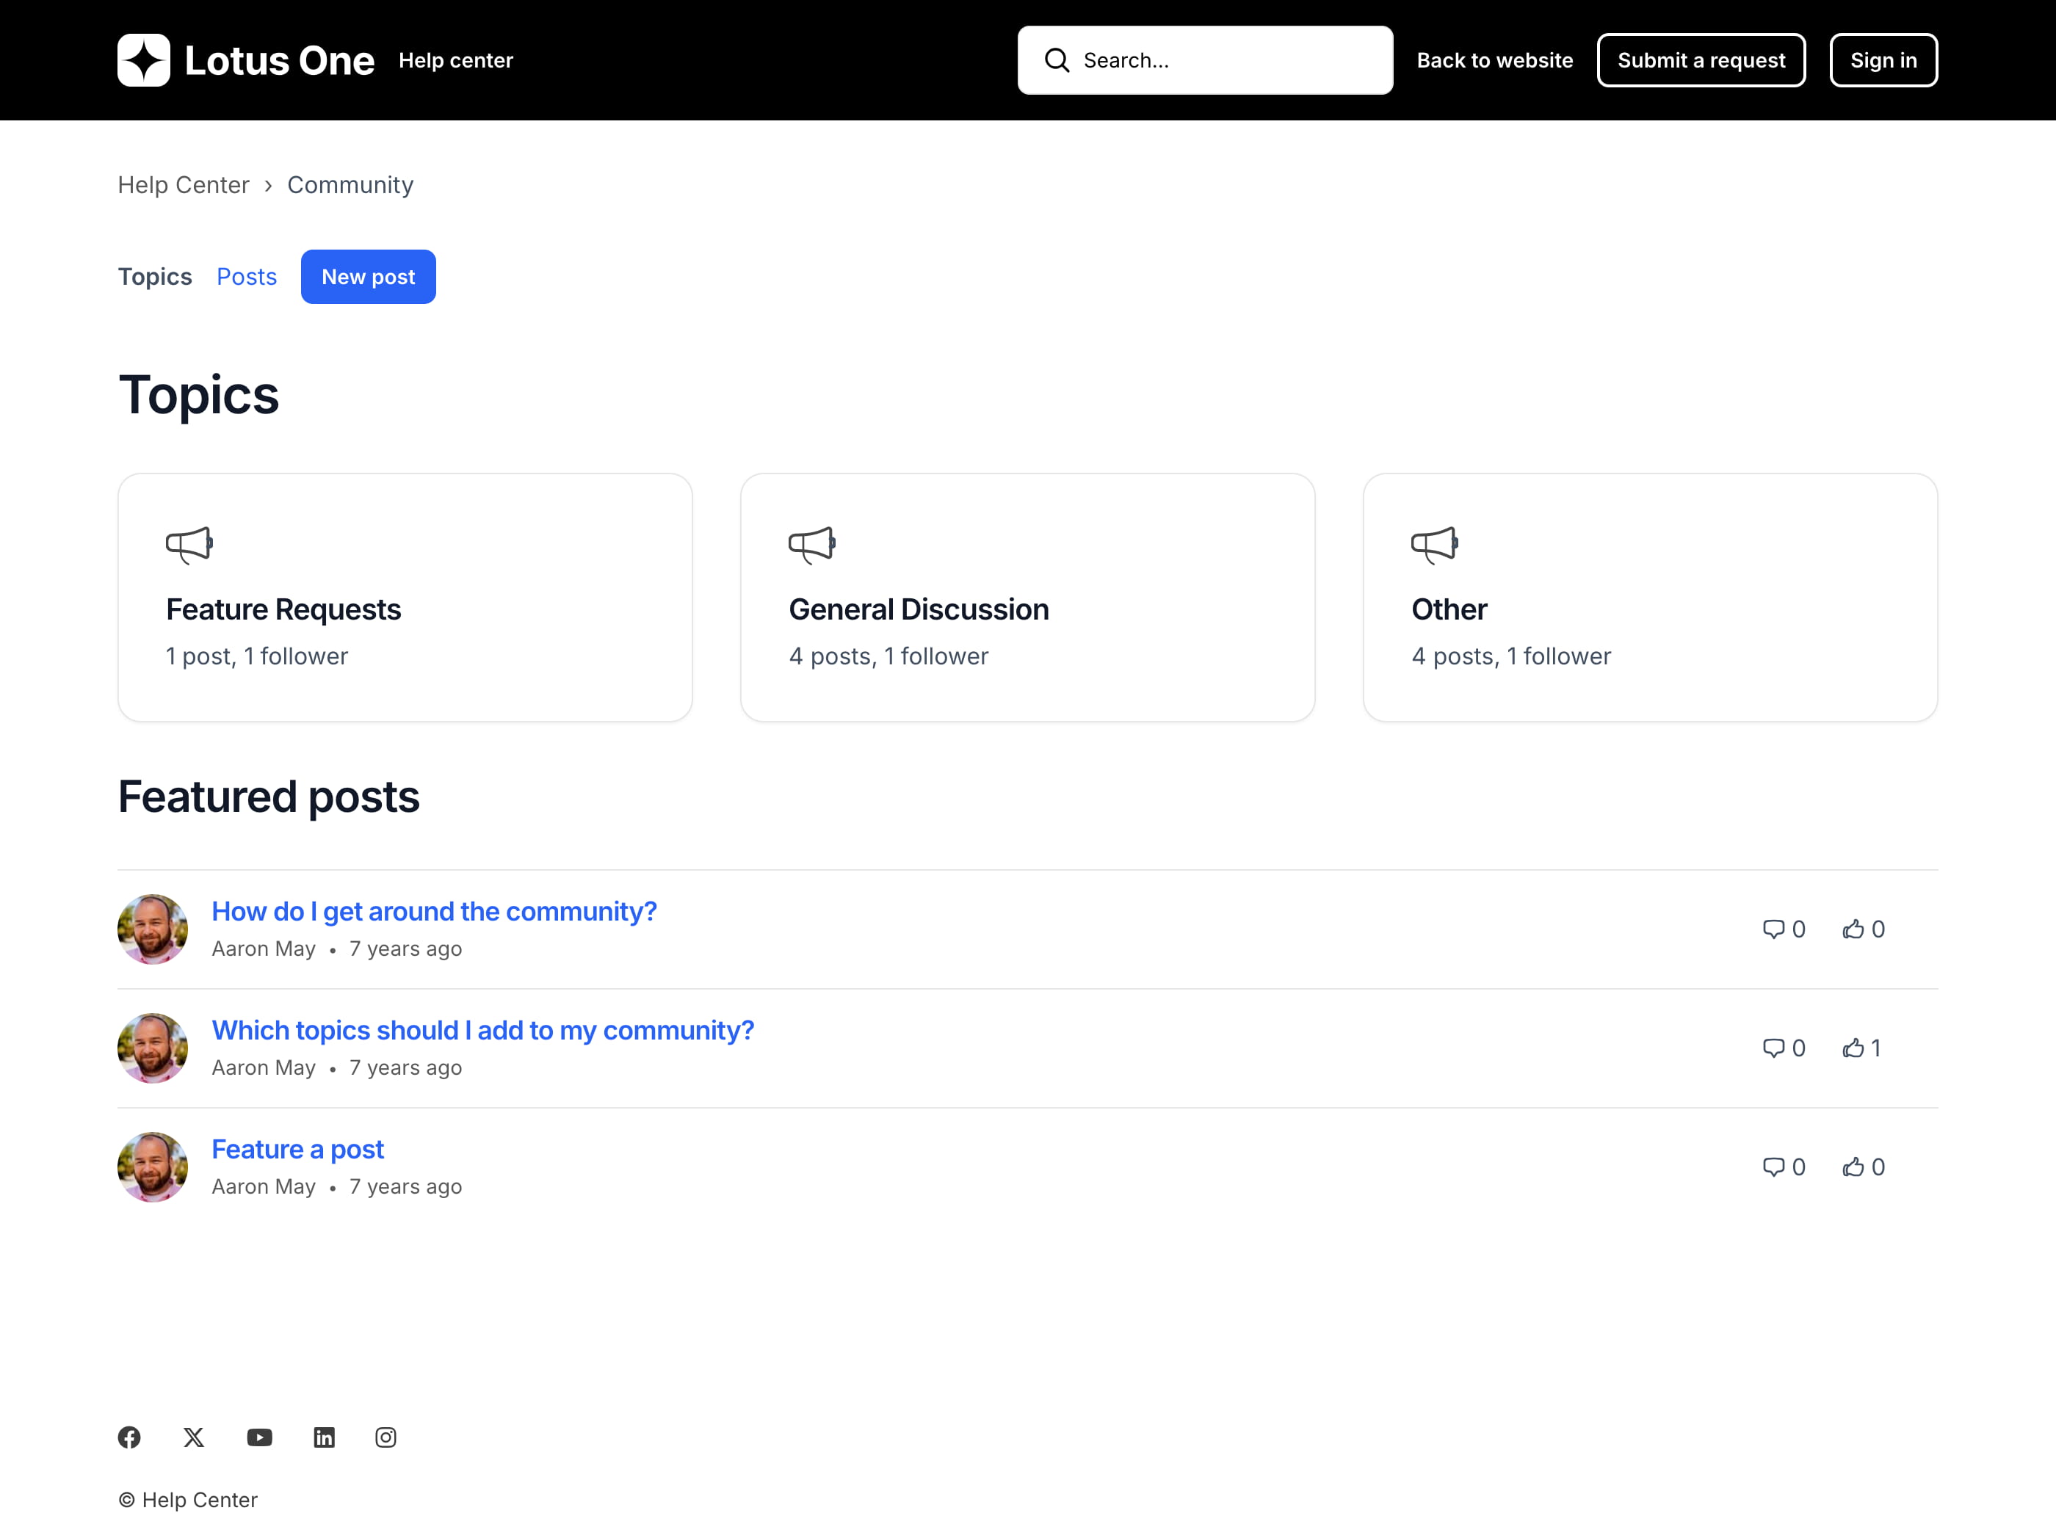
Task: Open the YouTube footer icon
Action: click(x=260, y=1437)
